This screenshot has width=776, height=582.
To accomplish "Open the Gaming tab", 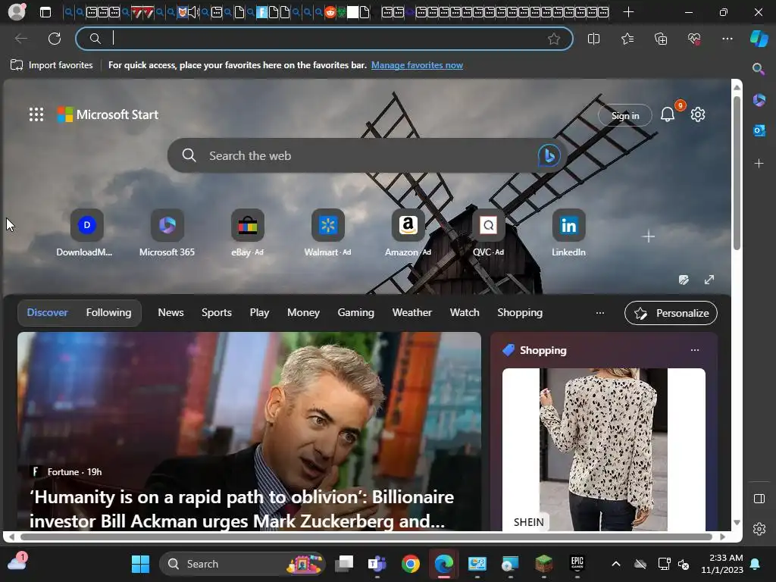I will point(356,312).
